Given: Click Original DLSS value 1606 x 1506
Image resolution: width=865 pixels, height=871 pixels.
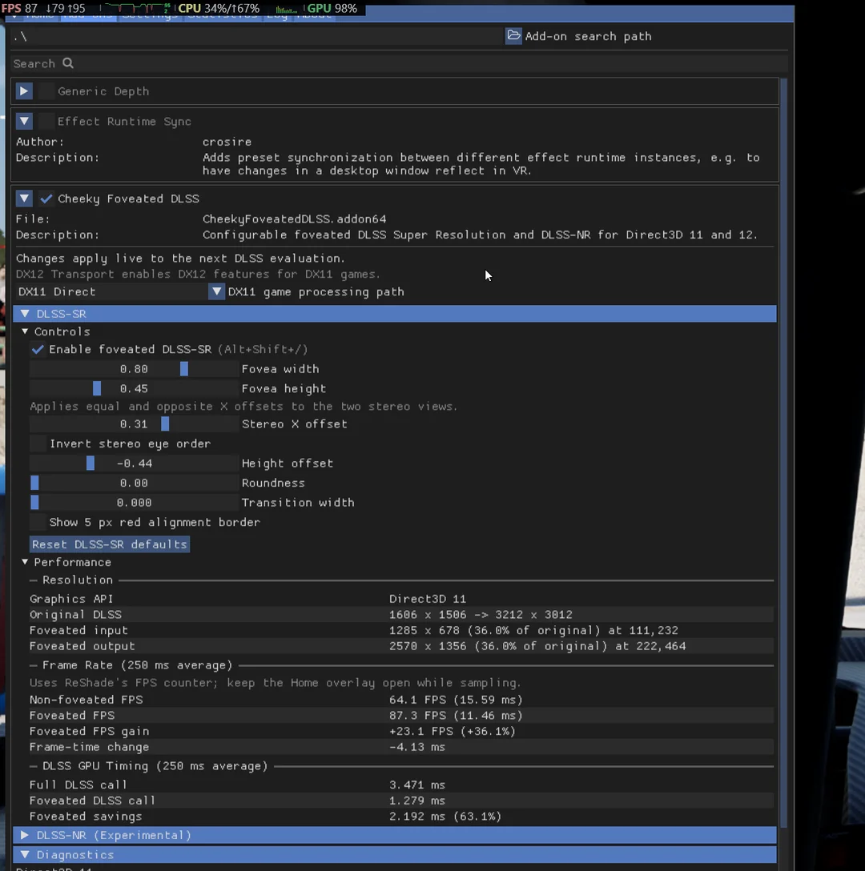Looking at the screenshot, I should 428,614.
